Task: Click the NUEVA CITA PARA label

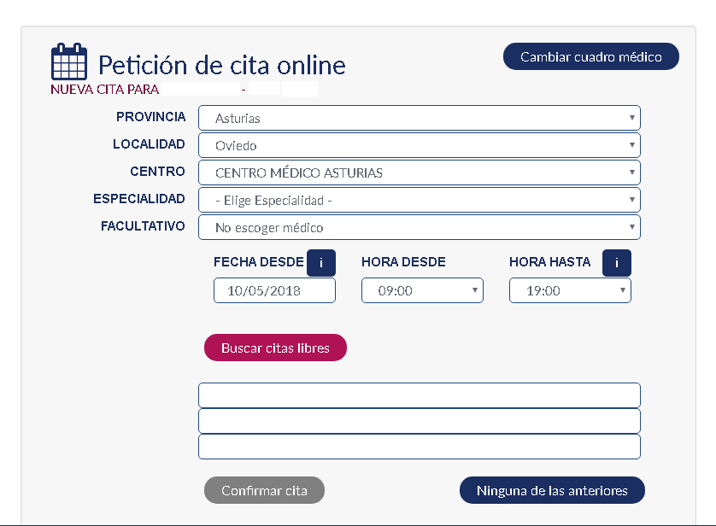Action: [105, 89]
